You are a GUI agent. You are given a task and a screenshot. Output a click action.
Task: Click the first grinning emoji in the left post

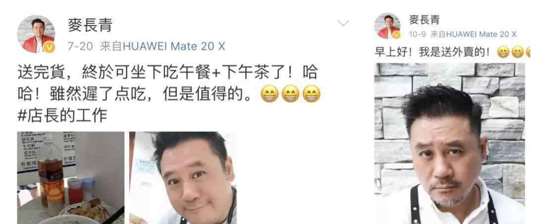[269, 94]
